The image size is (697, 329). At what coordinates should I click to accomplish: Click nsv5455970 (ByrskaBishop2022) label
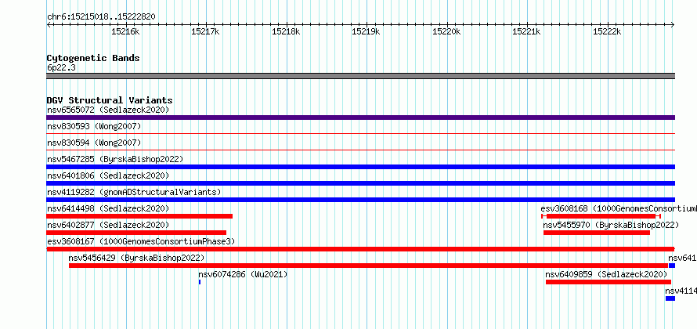click(611, 225)
